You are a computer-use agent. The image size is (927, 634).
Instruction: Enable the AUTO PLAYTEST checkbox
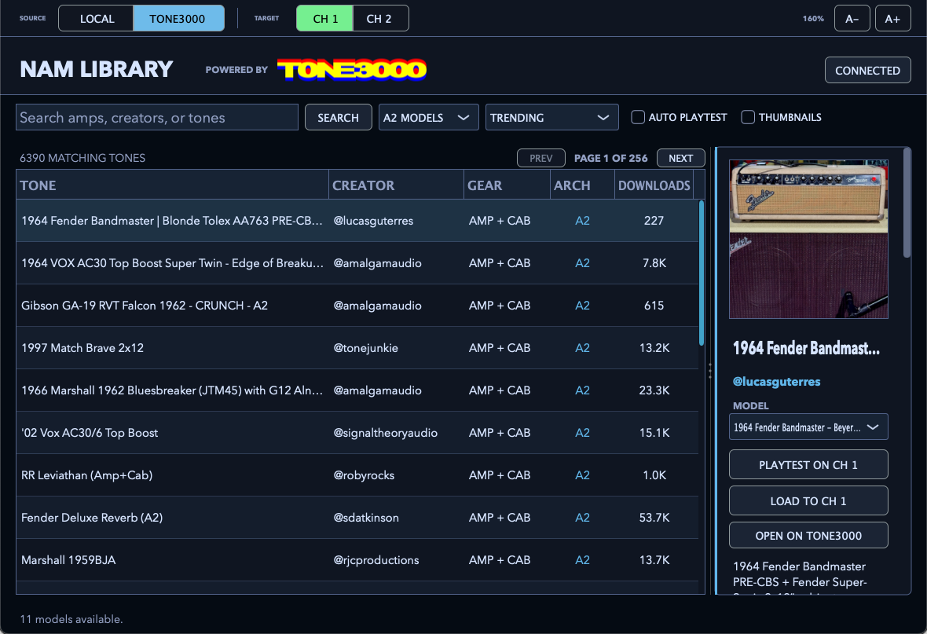coord(638,117)
